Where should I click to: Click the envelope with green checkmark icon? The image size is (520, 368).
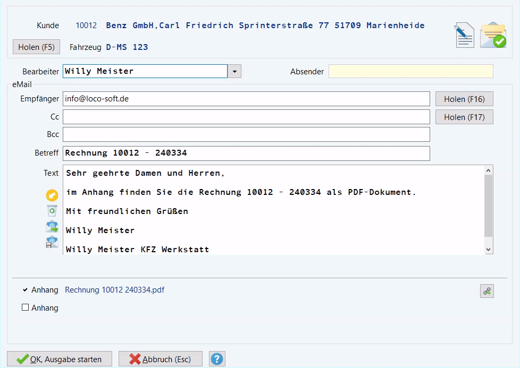(x=492, y=35)
